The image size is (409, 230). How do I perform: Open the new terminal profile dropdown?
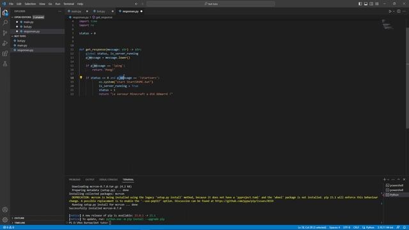pyautogui.click(x=388, y=180)
